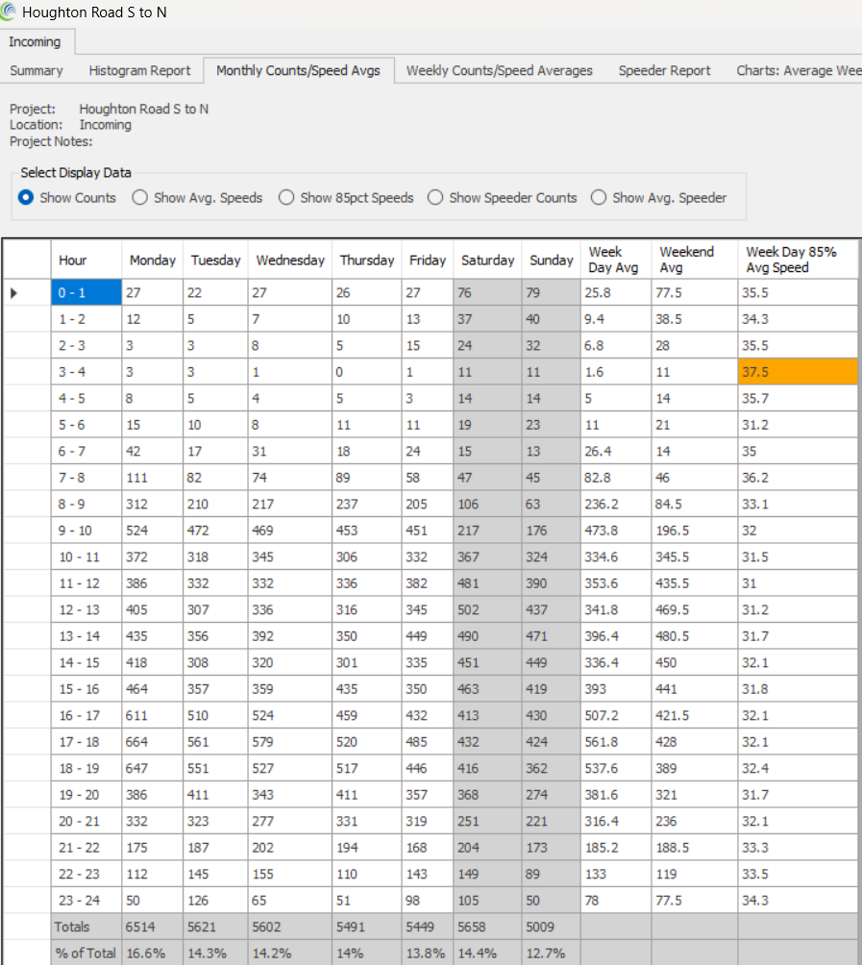Open the Summary tab
The width and height of the screenshot is (862, 965).
pyautogui.click(x=37, y=70)
